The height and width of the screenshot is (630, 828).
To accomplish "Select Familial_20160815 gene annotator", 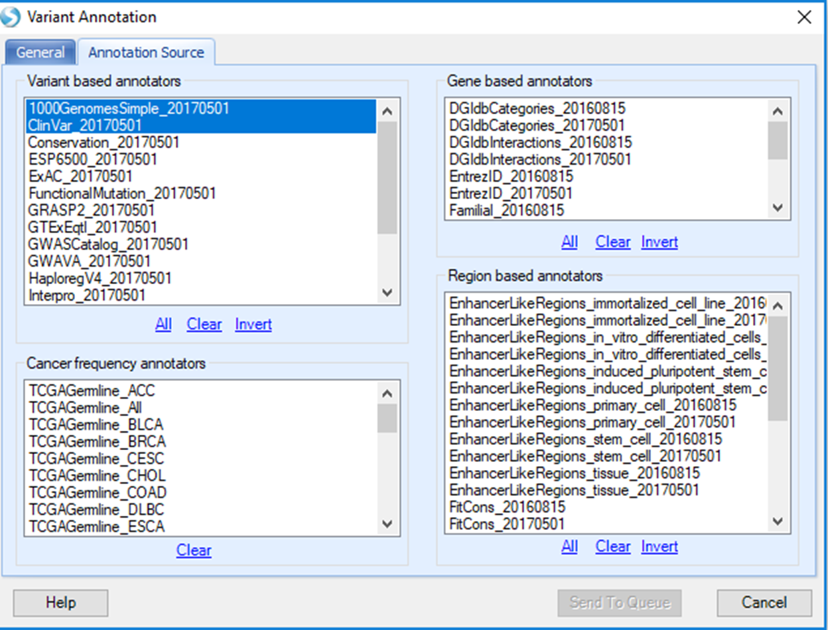I will click(607, 210).
